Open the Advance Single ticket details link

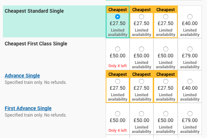tap(22, 76)
